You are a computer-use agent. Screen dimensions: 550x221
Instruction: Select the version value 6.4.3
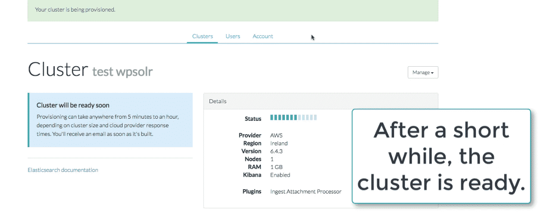(x=276, y=151)
